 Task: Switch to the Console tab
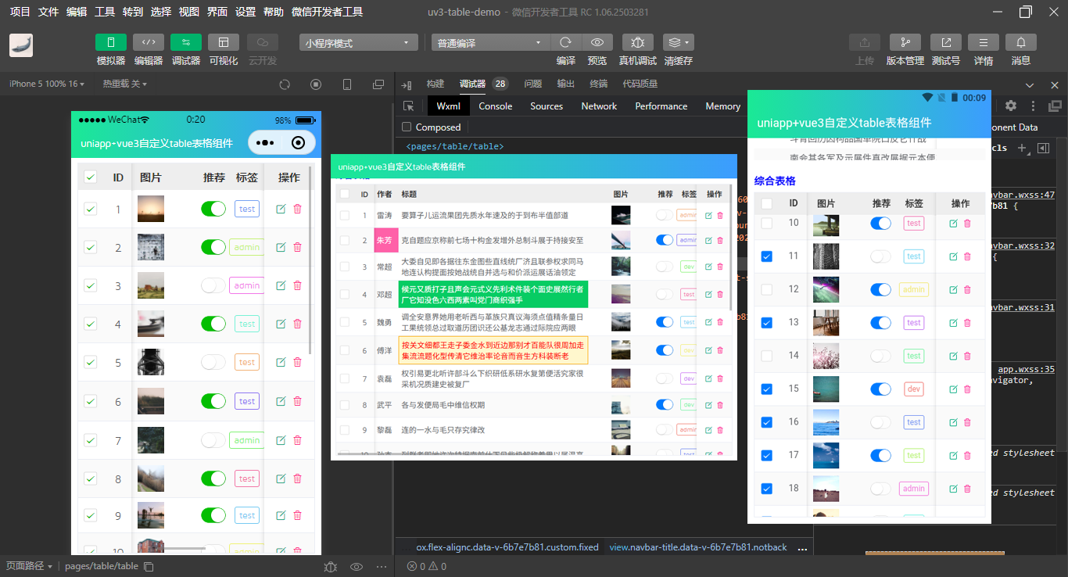pos(495,106)
